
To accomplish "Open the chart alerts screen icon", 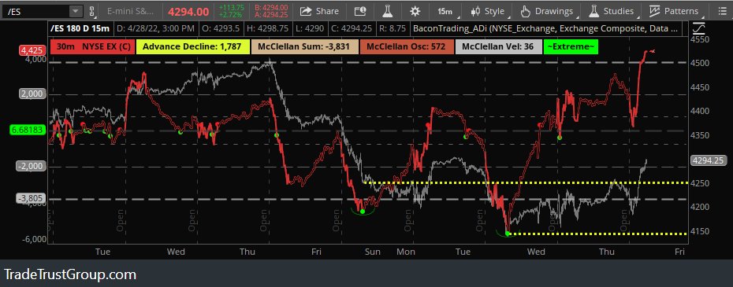I will tap(360, 11).
